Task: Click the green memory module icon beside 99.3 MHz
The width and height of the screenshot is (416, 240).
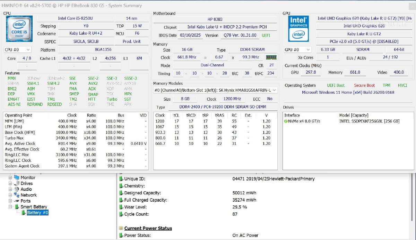Action: pyautogui.click(x=271, y=57)
